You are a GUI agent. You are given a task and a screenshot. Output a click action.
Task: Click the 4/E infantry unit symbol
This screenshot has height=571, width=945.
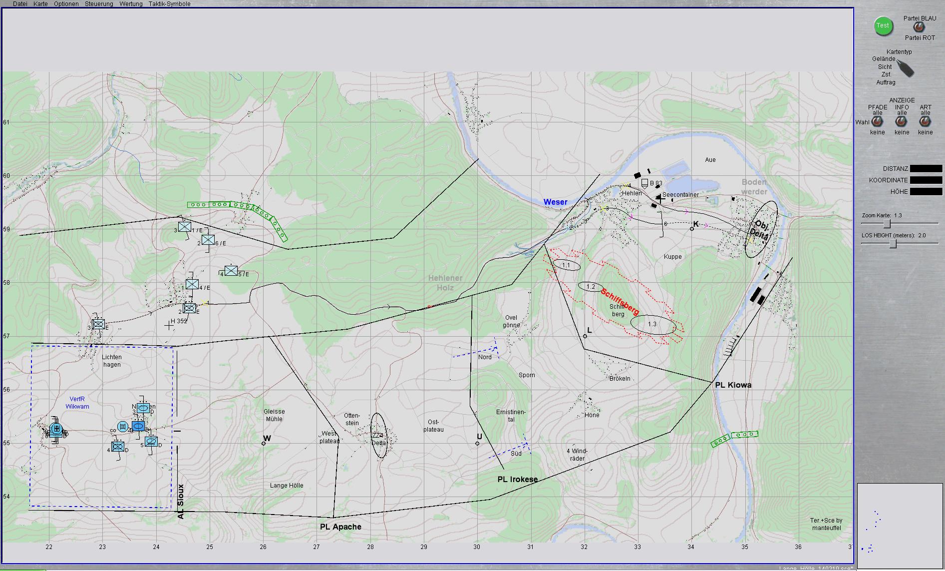[192, 284]
